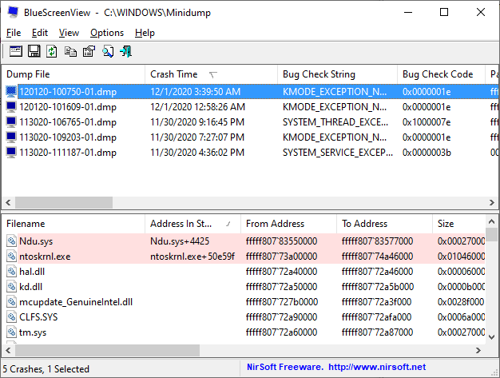Click the driver icon beside CLFS.SYS
Screen dimensions: 500x378
tap(11, 316)
